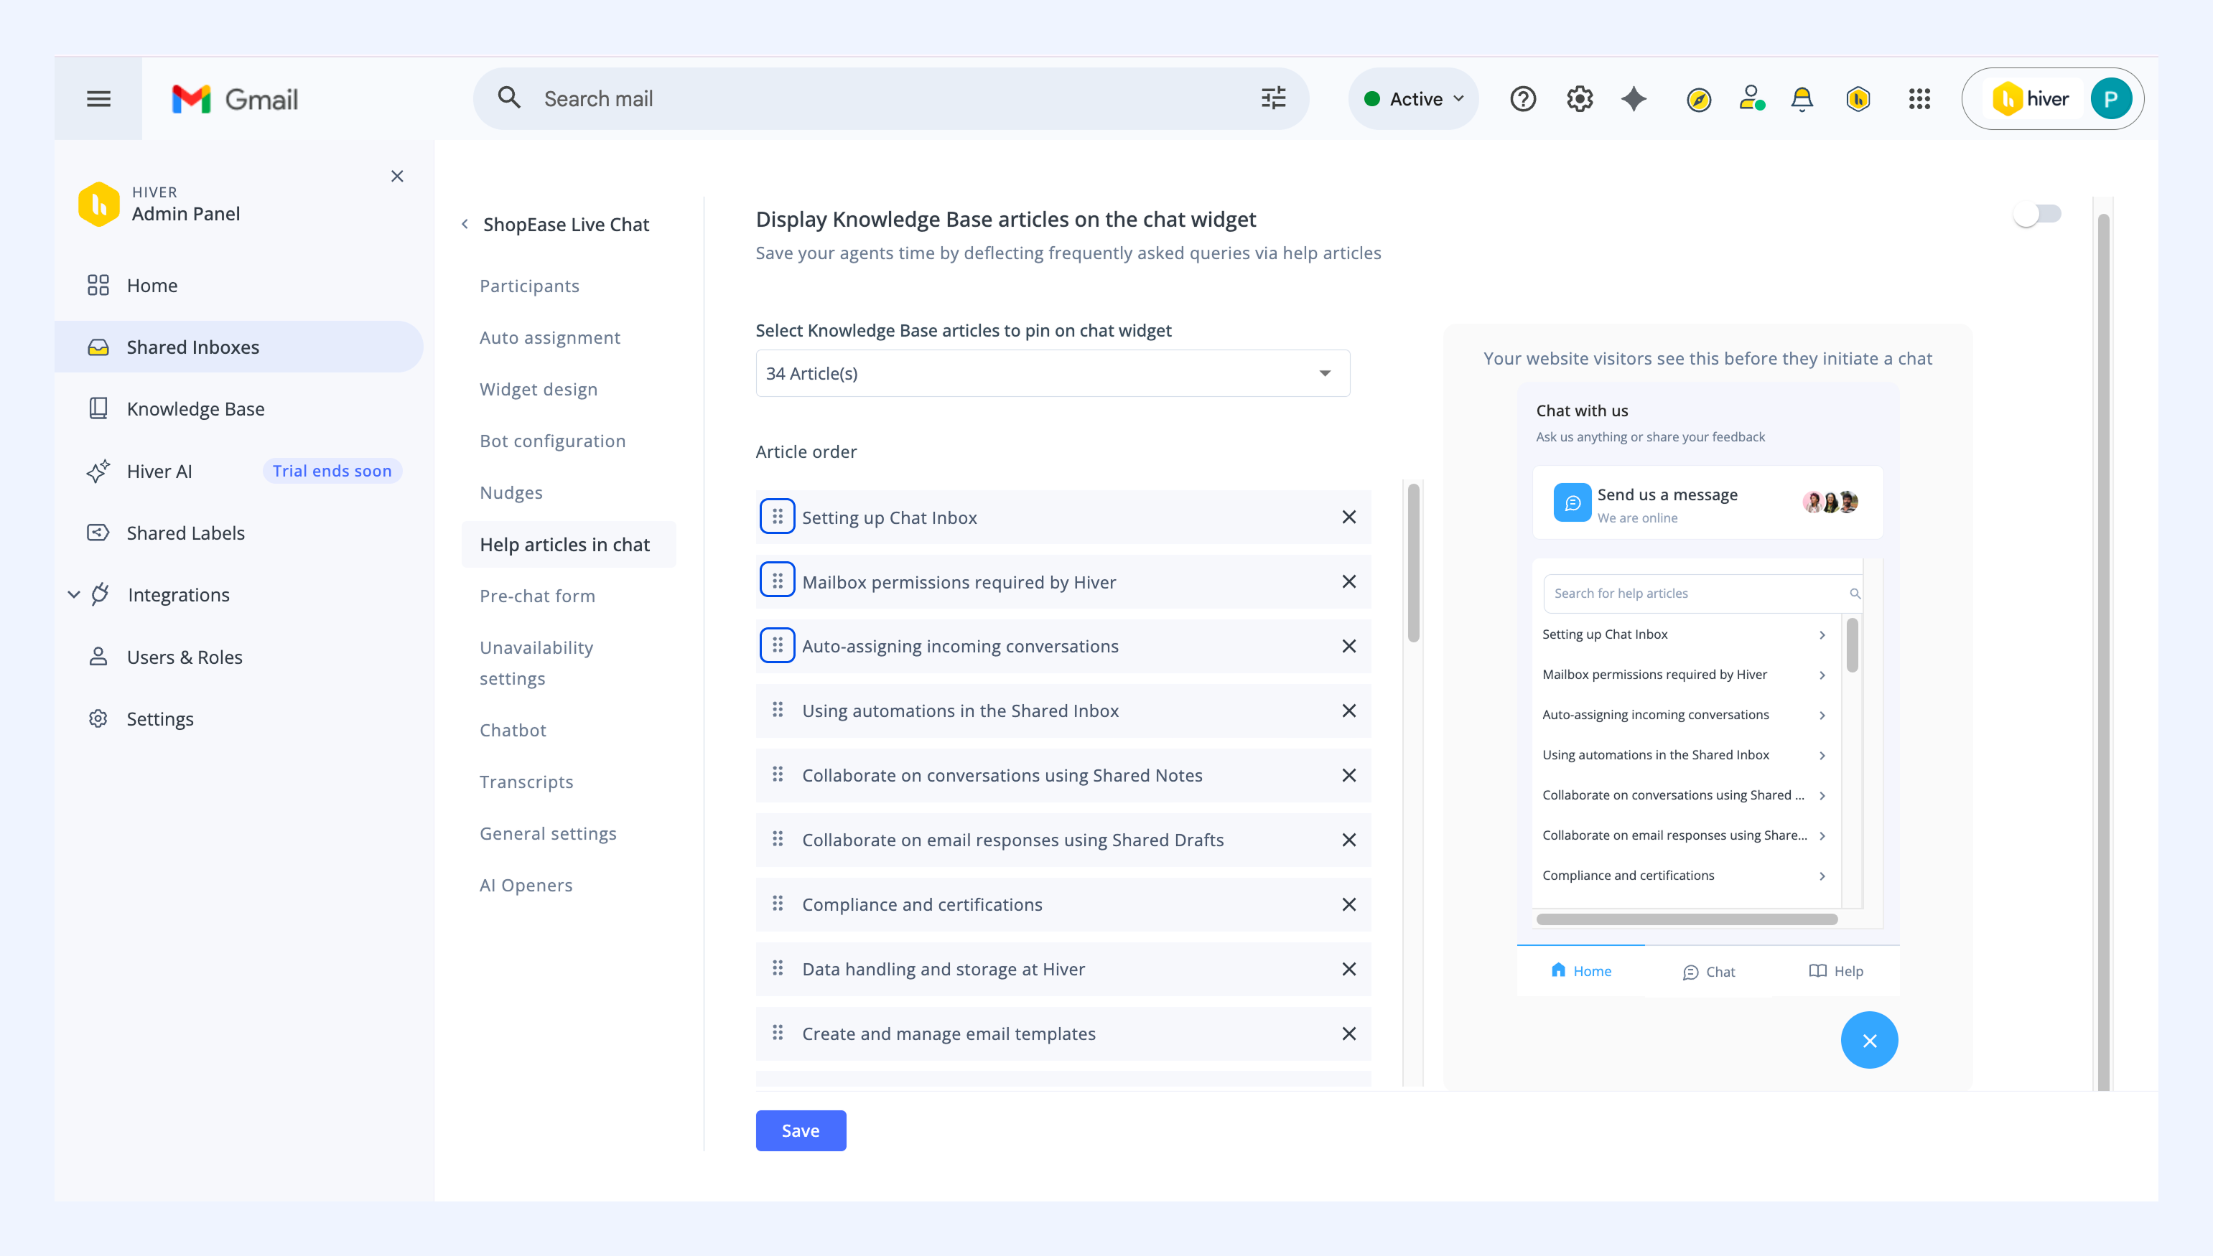Open Home in Admin Panel

tap(152, 286)
